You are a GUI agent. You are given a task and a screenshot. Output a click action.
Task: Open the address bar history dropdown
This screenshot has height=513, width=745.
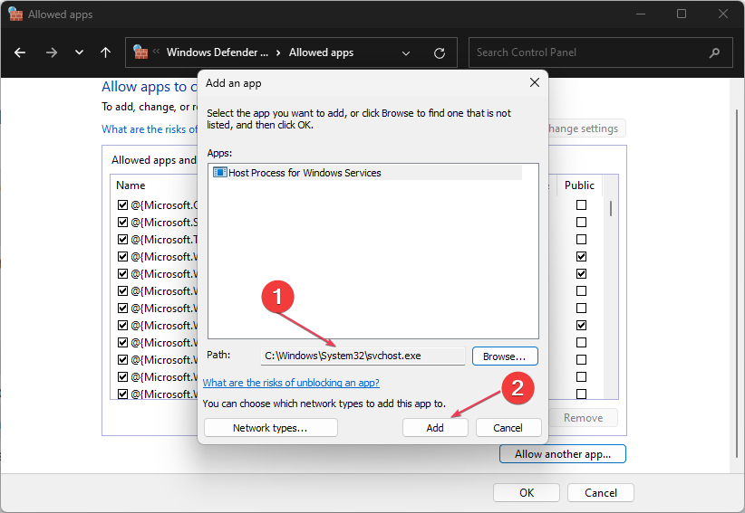406,53
